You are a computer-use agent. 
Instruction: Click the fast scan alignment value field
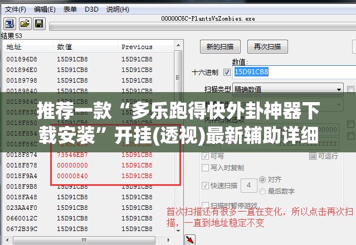tap(248, 185)
